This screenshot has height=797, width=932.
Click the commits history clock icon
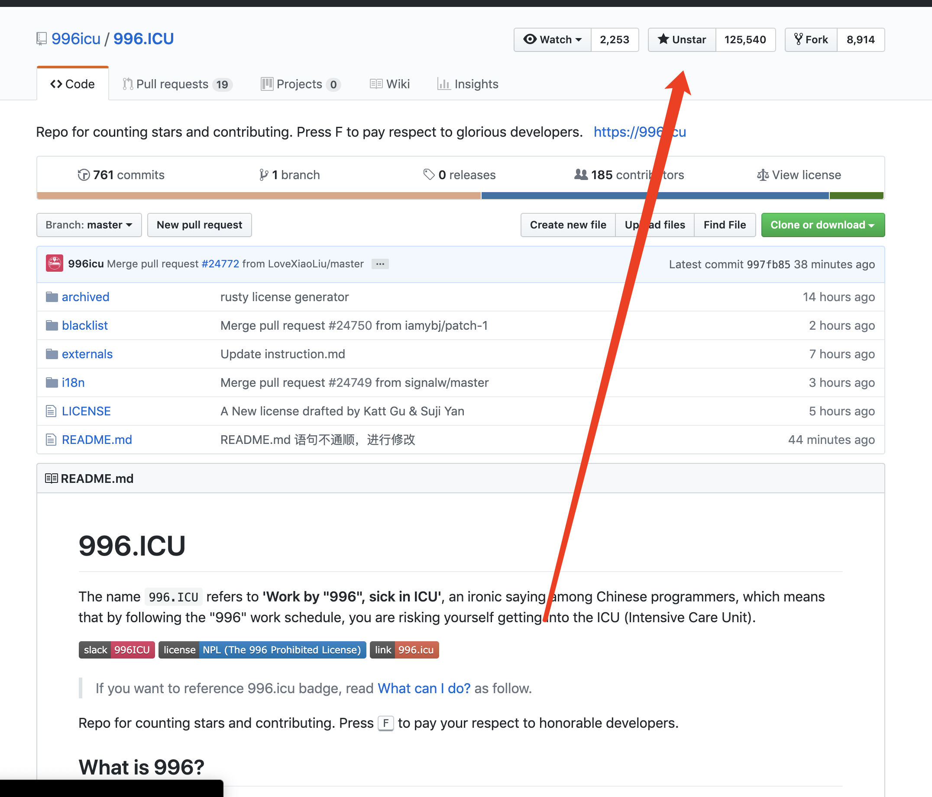[84, 175]
